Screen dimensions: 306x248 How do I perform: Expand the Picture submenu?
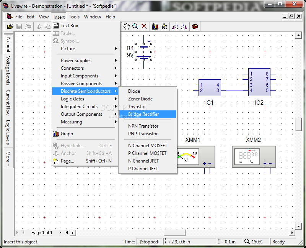pos(86,49)
